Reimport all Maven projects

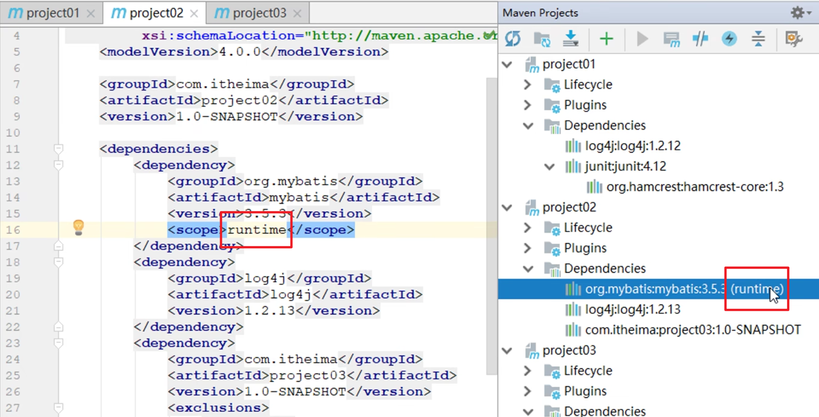pyautogui.click(x=513, y=39)
